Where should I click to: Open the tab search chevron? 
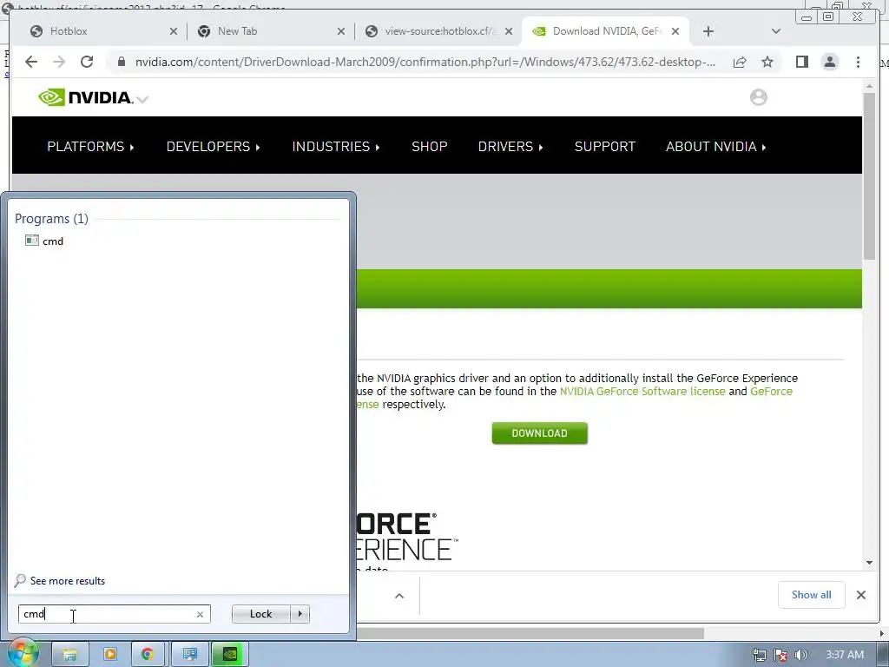[x=776, y=31]
